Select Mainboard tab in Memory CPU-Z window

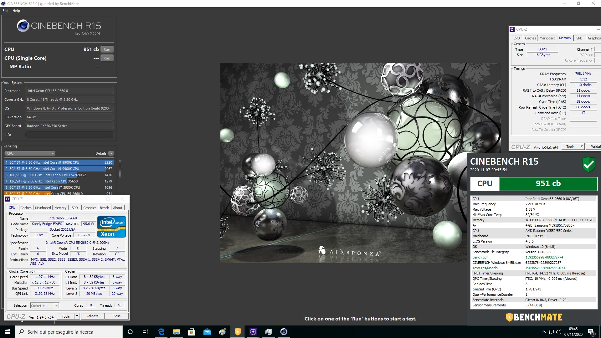(x=547, y=38)
